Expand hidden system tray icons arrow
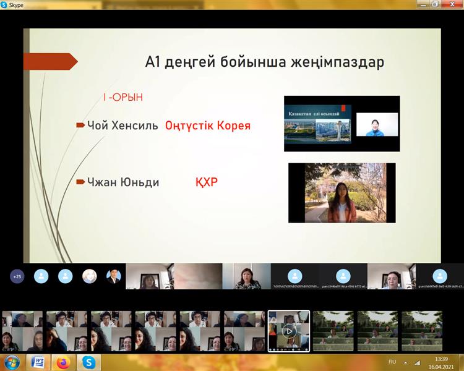 [x=406, y=362]
